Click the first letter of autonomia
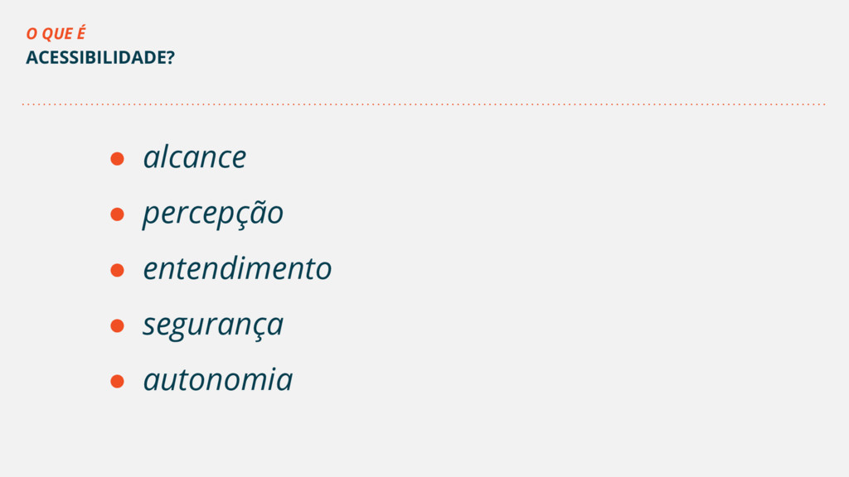 click(x=151, y=381)
